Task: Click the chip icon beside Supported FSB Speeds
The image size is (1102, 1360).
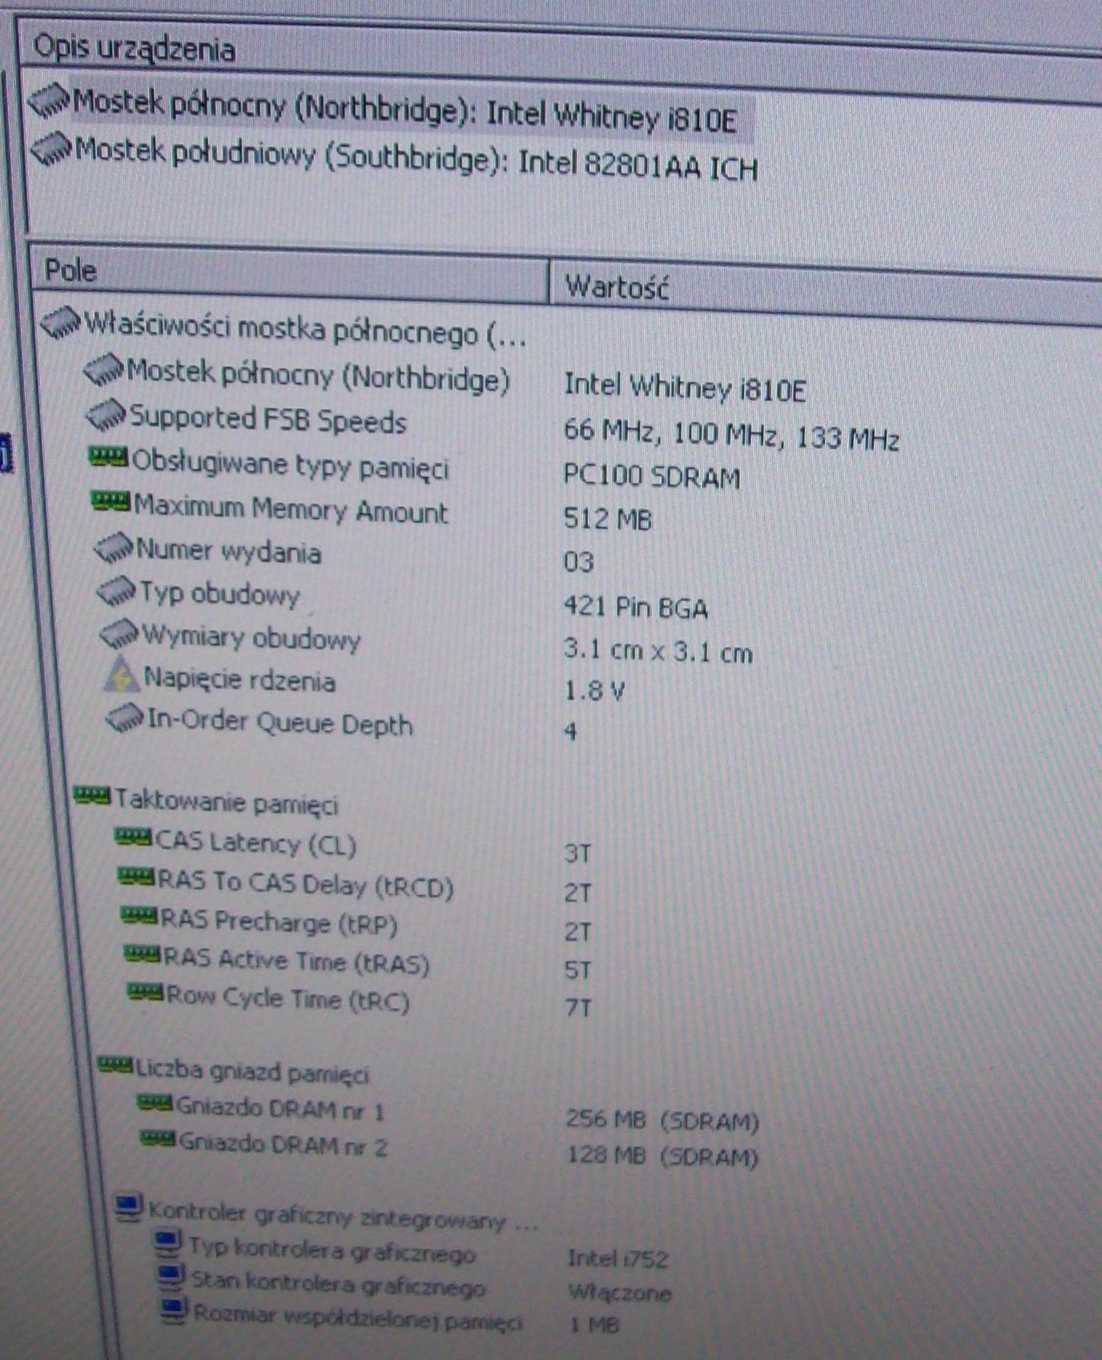Action: pyautogui.click(x=107, y=415)
